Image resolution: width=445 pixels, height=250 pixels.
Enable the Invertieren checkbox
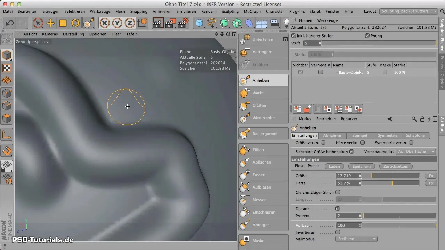pos(338,232)
